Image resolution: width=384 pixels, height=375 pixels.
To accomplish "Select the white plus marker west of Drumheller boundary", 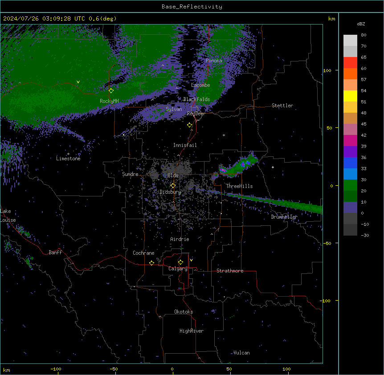I will pyautogui.click(x=273, y=167).
